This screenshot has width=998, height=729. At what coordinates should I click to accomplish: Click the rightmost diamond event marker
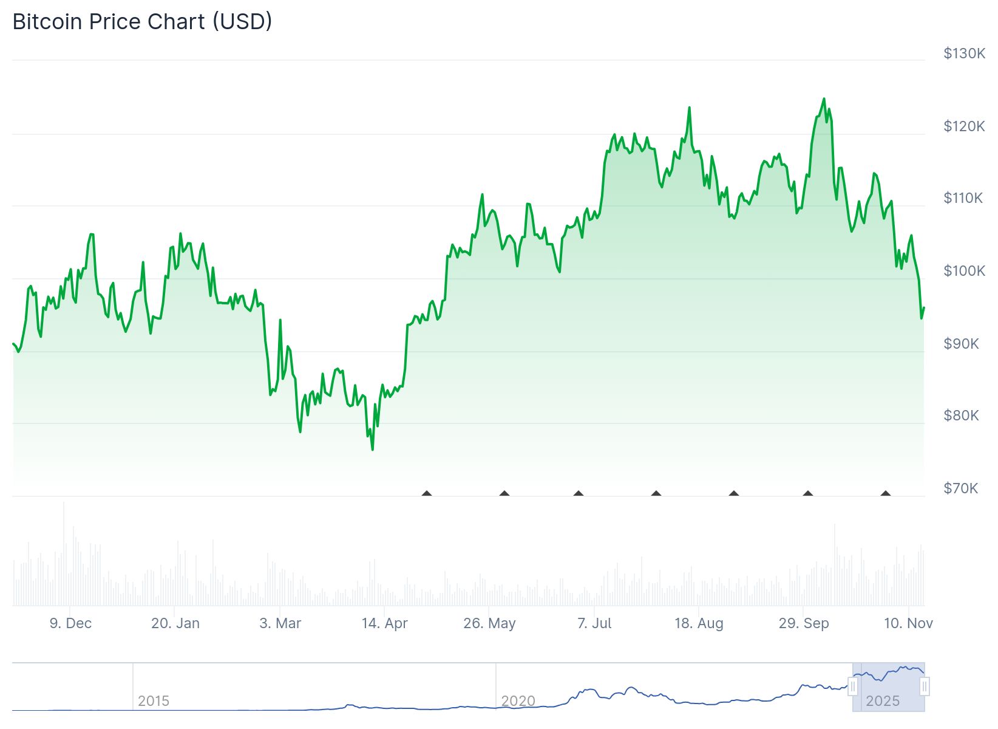click(886, 493)
